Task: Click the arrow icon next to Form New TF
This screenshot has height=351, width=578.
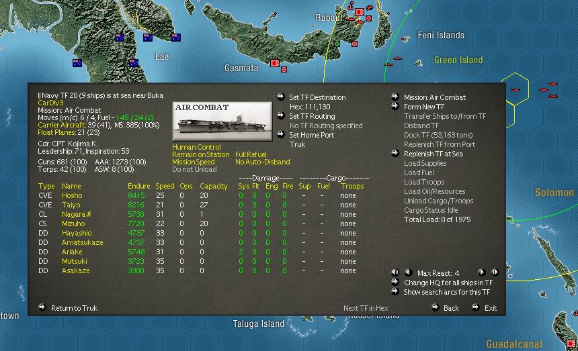Action: [395, 106]
